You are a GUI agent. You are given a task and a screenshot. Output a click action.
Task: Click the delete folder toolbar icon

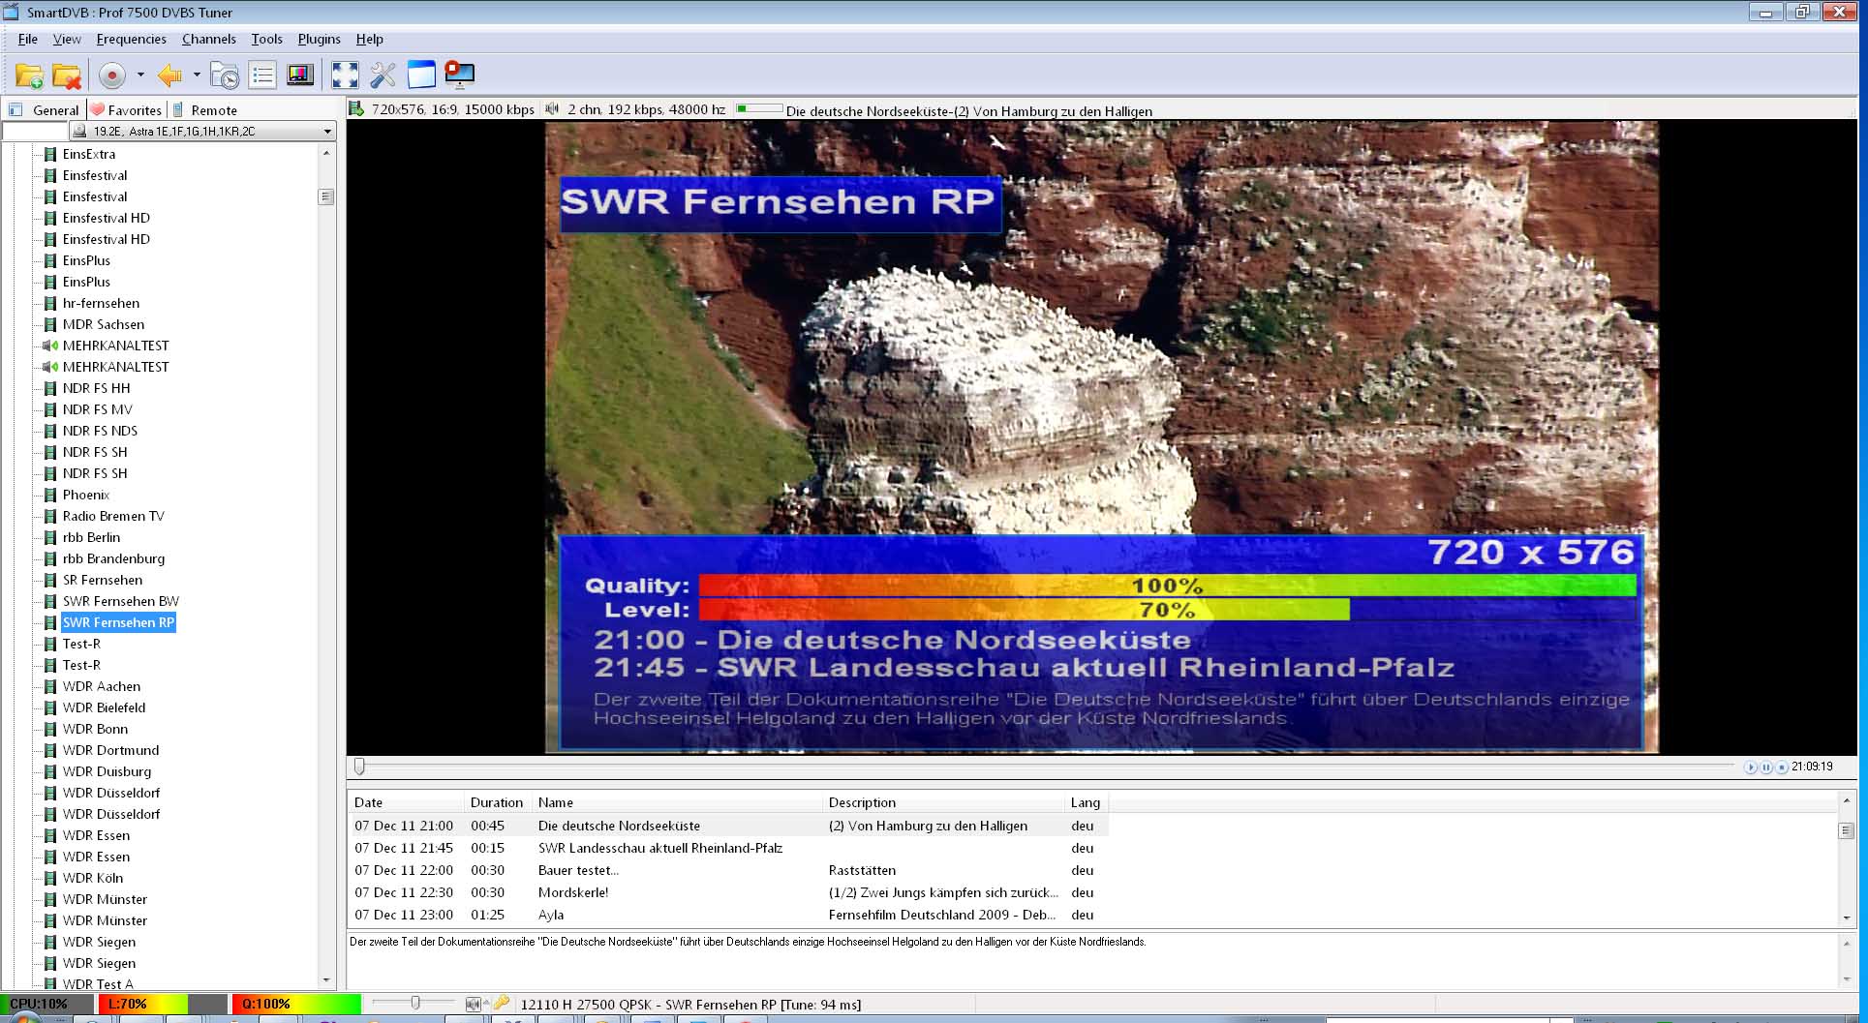click(x=67, y=75)
